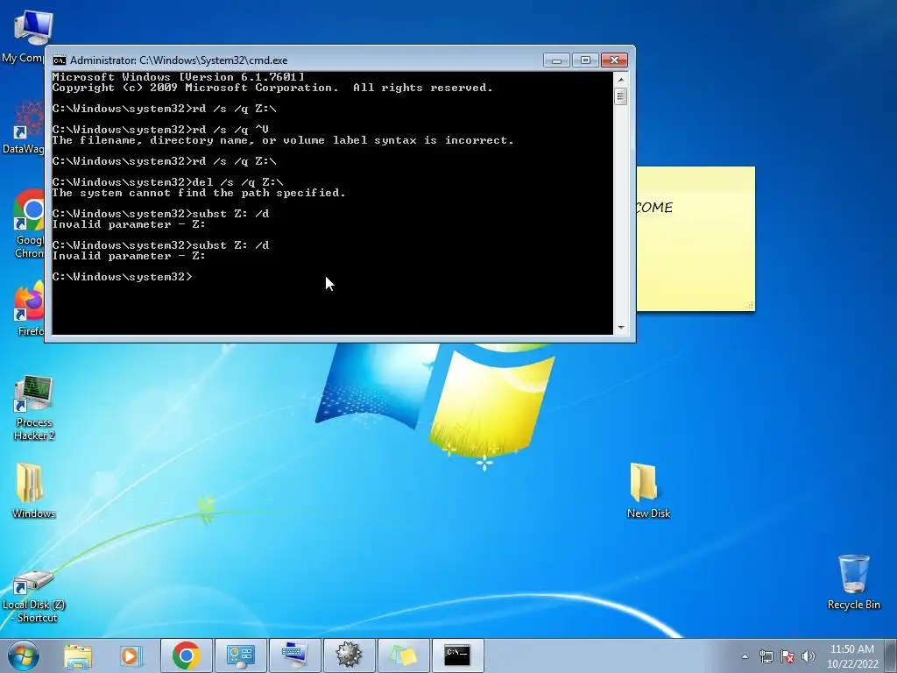This screenshot has height=673, width=897.
Task: Close the Administrator cmd.exe window
Action: pos(614,60)
